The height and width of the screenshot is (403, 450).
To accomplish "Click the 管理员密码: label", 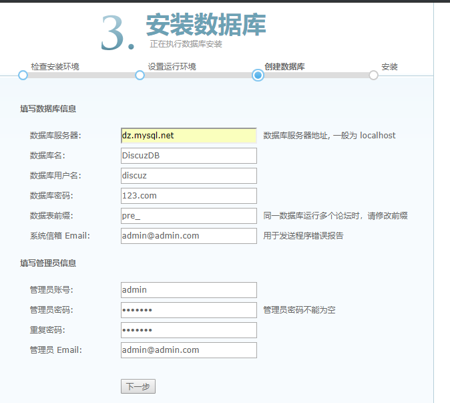I will pyautogui.click(x=51, y=310).
